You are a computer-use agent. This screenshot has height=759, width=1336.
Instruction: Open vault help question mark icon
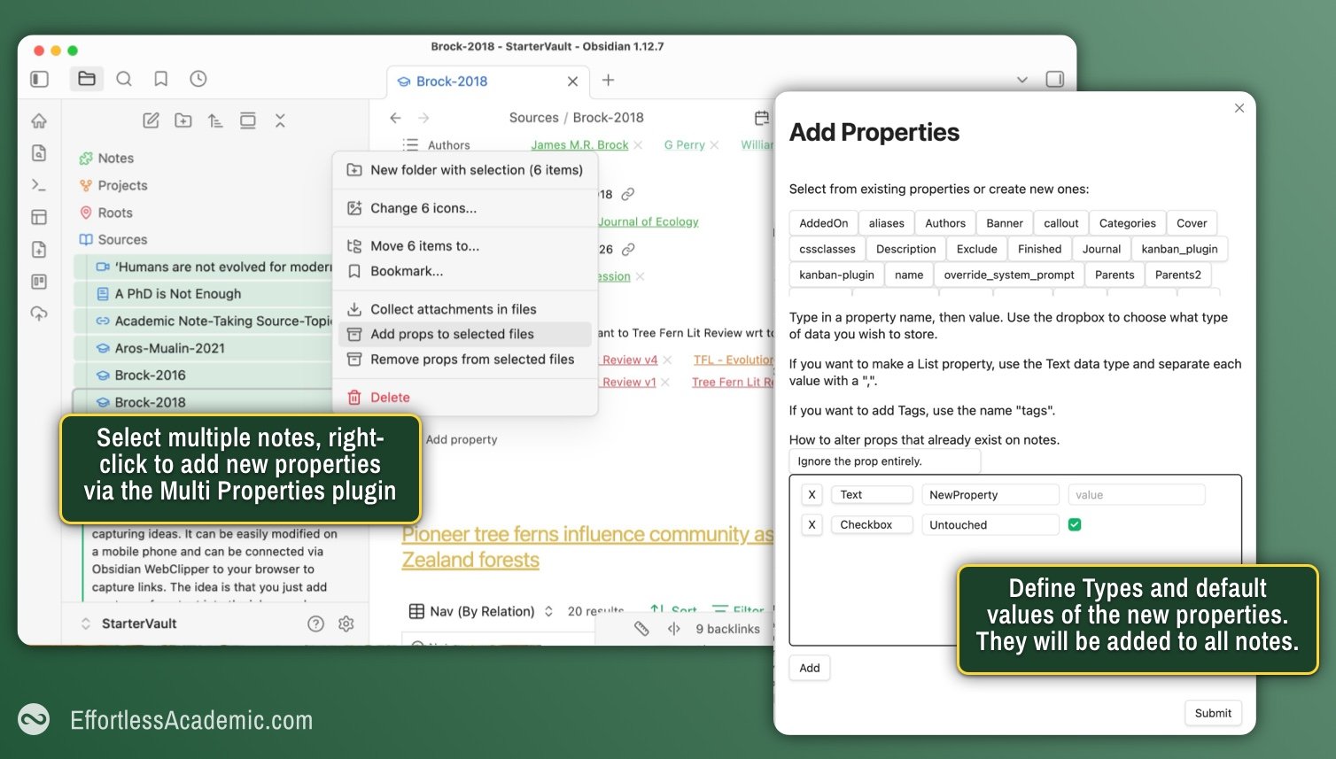tap(315, 623)
